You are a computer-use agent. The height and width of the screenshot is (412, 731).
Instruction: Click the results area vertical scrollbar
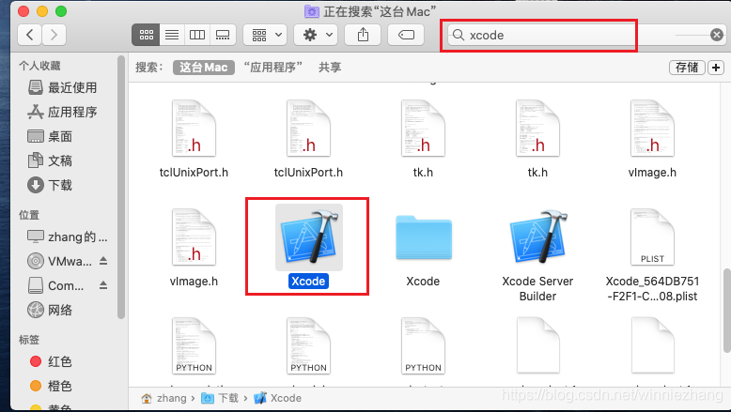[726, 311]
